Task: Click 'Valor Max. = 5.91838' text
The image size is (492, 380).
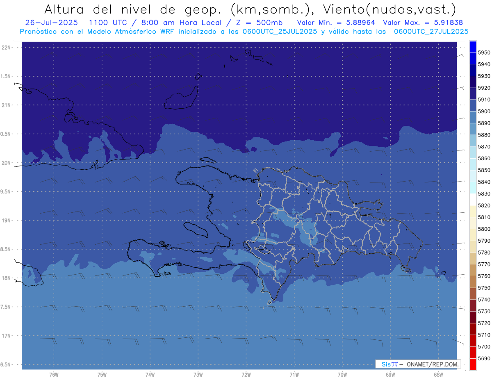Action: coord(423,23)
